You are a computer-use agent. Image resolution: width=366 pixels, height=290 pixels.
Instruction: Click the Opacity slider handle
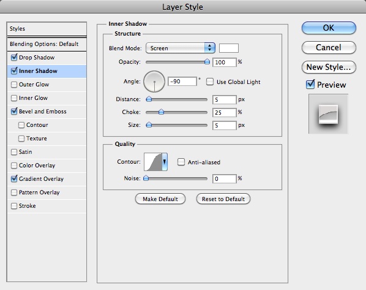(207, 61)
